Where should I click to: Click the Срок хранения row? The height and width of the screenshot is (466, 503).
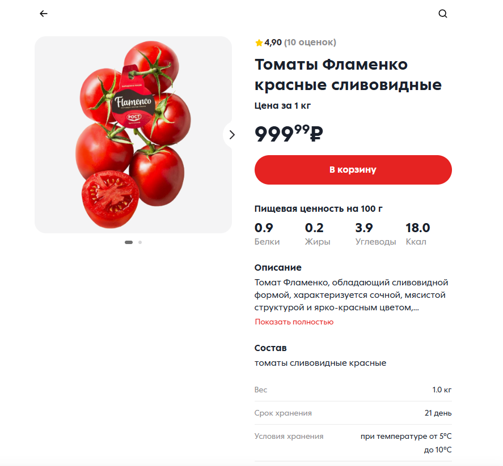tap(353, 413)
